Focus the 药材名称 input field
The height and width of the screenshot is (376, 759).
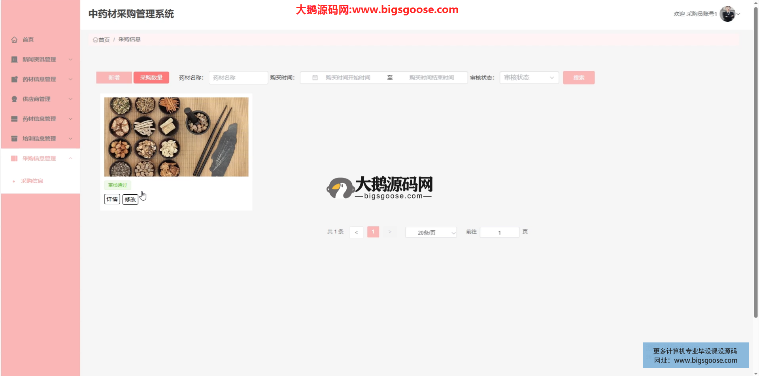238,78
